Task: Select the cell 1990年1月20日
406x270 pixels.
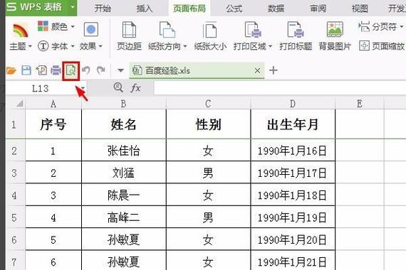Action: (293, 239)
